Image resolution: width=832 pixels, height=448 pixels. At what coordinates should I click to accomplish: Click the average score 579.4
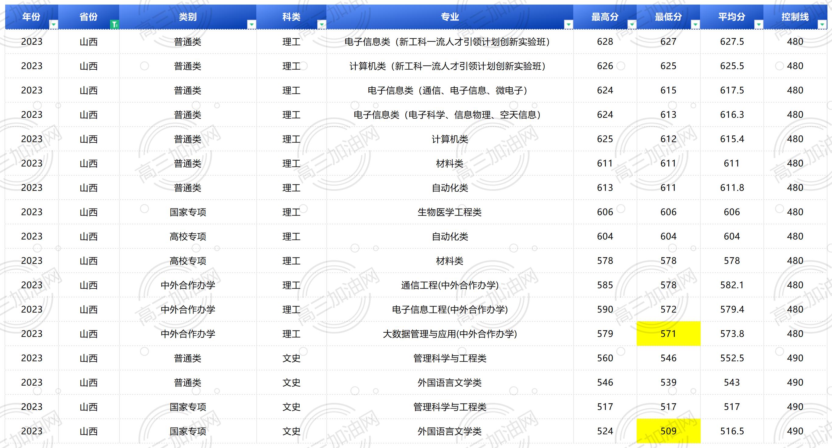[x=732, y=309]
